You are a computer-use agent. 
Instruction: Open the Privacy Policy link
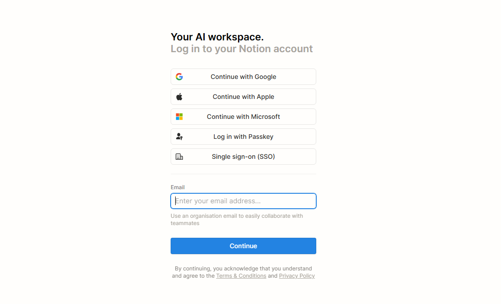(x=297, y=275)
